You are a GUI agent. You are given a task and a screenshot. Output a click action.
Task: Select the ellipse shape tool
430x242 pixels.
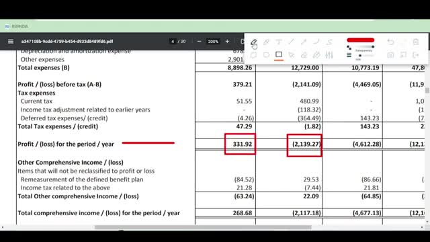266,55
